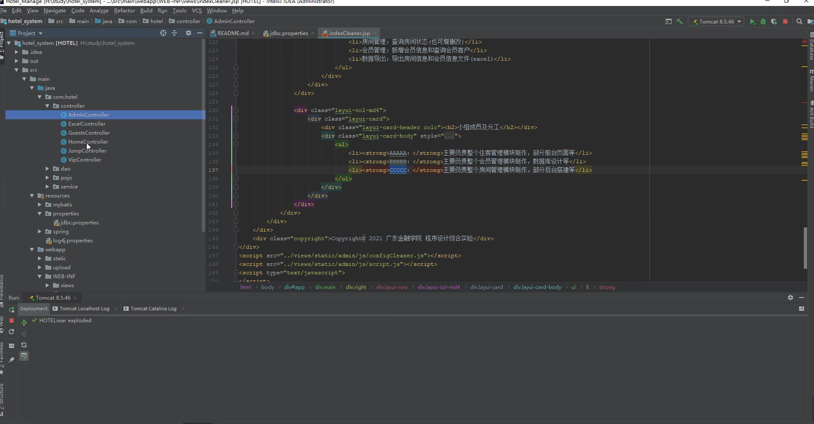This screenshot has width=814, height=424.
Task: Expand the dao package arrow
Action: click(47, 169)
